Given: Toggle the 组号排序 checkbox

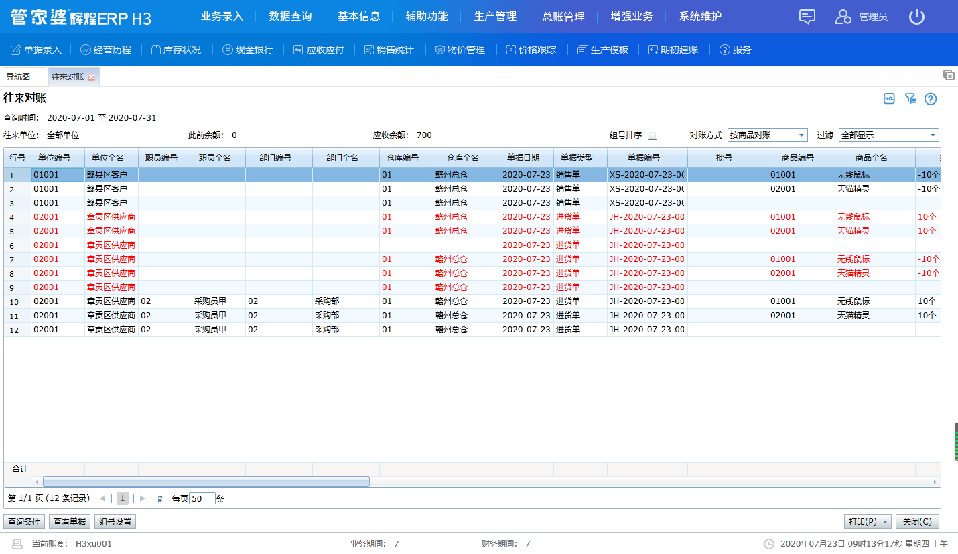Looking at the screenshot, I should (x=653, y=135).
